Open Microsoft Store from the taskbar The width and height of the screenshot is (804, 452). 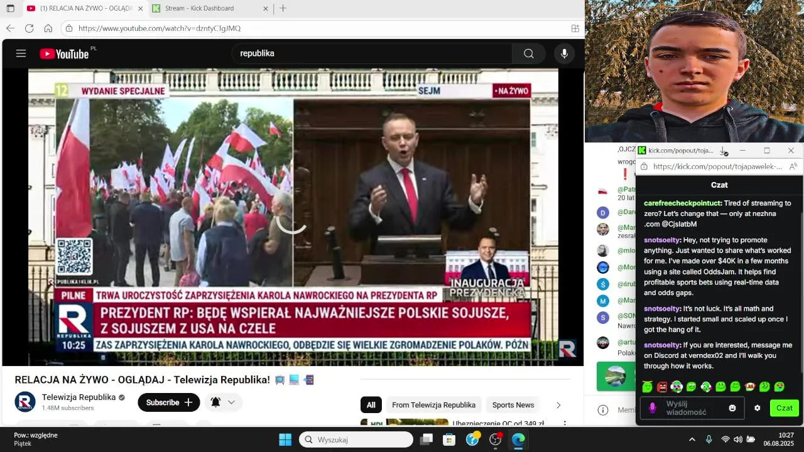pyautogui.click(x=449, y=439)
